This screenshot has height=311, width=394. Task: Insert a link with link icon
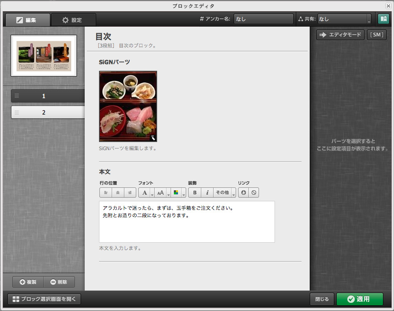pyautogui.click(x=243, y=193)
